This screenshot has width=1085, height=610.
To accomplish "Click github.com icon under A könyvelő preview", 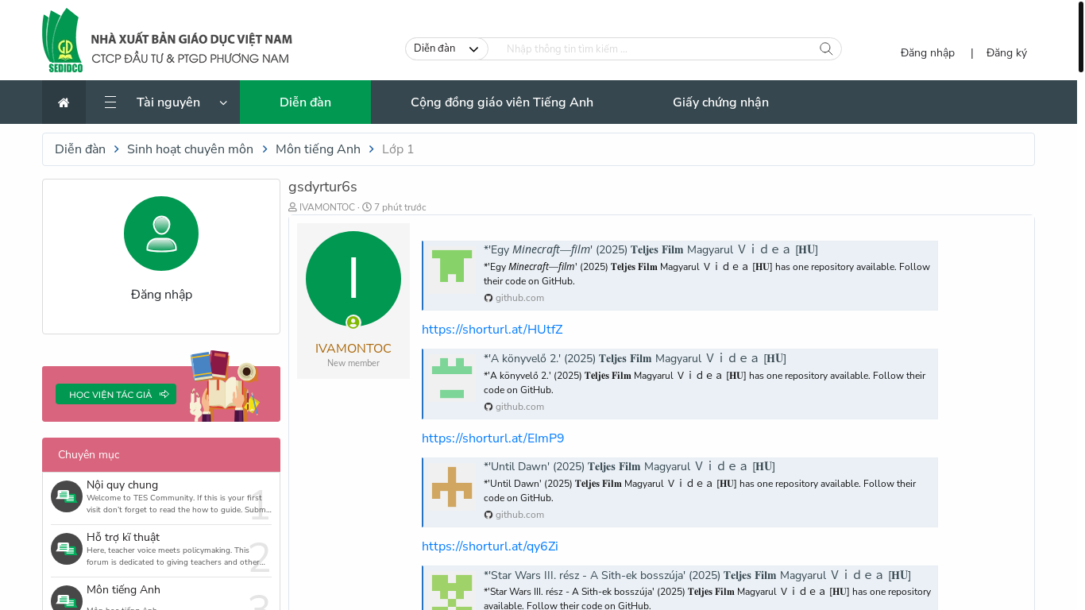I will [488, 407].
